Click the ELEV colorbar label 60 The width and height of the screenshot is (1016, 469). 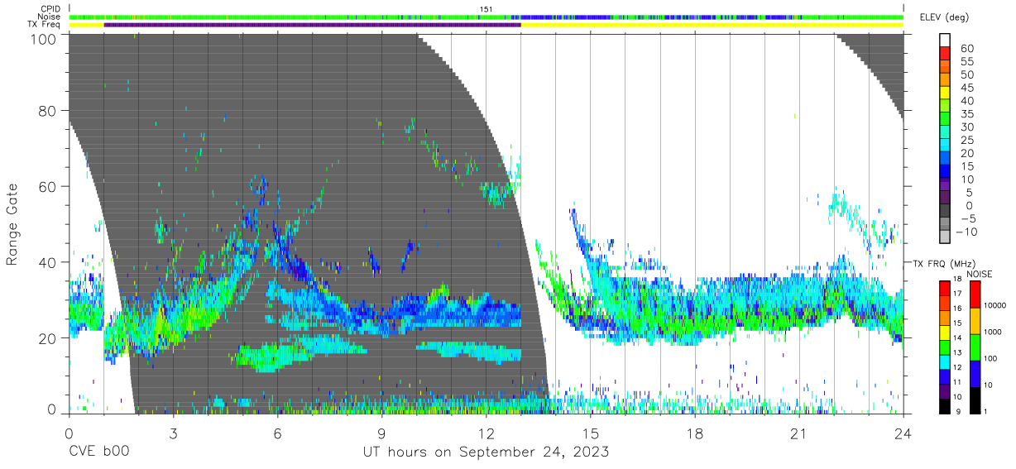[x=968, y=49]
